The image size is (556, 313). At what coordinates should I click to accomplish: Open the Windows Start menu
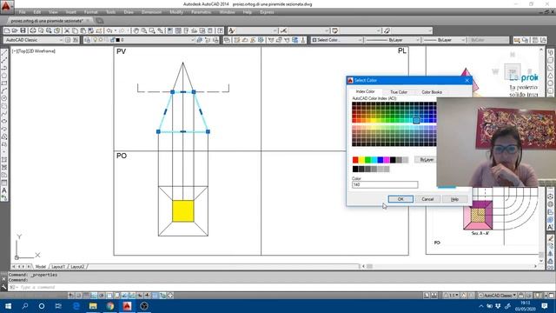tap(8, 306)
